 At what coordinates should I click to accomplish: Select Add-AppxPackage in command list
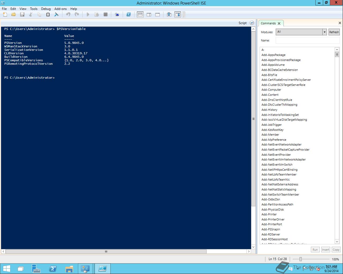pos(273,55)
